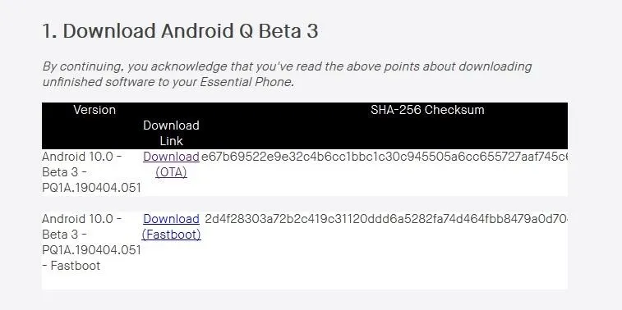
Task: Select PQ1A.190404.051 build number in OTA row
Action: pos(92,188)
